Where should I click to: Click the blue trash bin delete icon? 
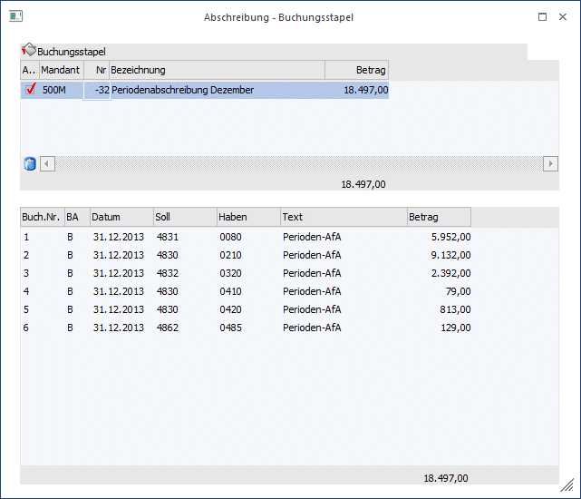(x=29, y=163)
